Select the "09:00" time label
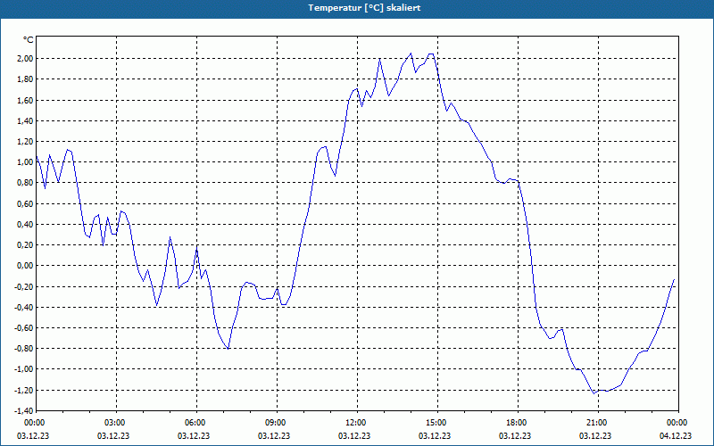This screenshot has height=446, width=714. coord(277,423)
